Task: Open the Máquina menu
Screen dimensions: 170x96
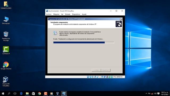Action: coord(56,14)
